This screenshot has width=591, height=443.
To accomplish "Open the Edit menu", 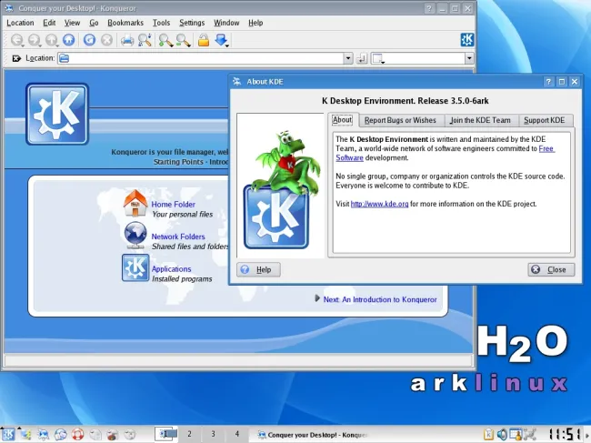I will (49, 23).
